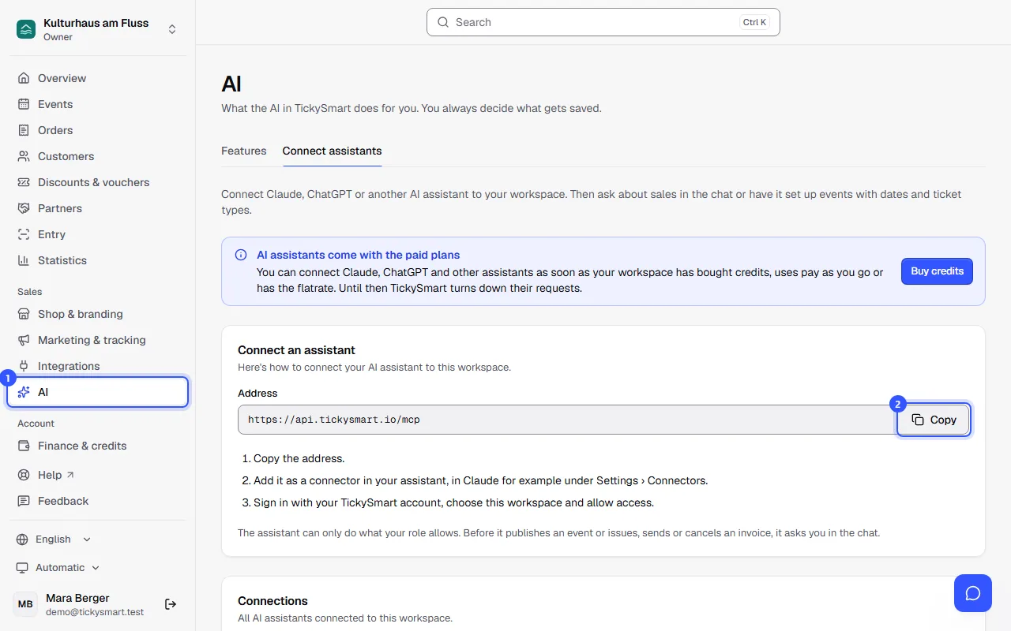The height and width of the screenshot is (631, 1011).
Task: Click the Events calendar icon
Action: 24,104
